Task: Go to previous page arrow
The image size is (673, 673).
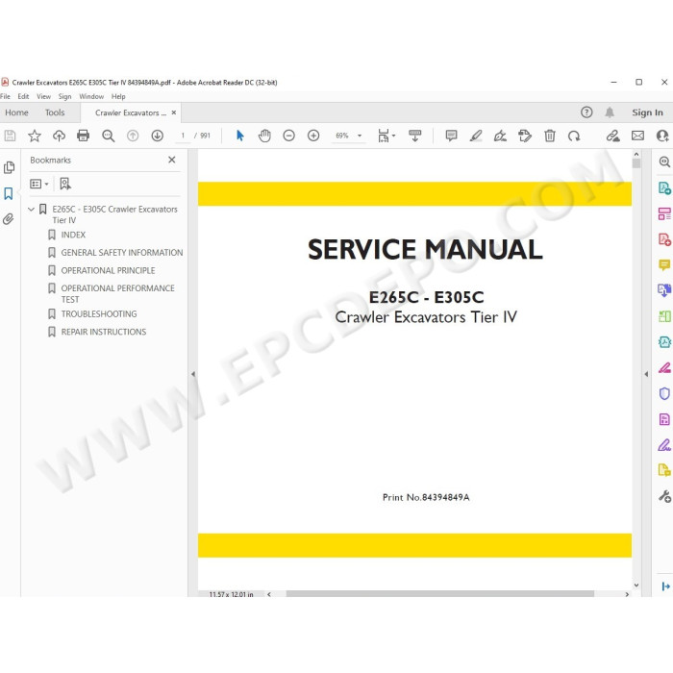Action: point(133,137)
